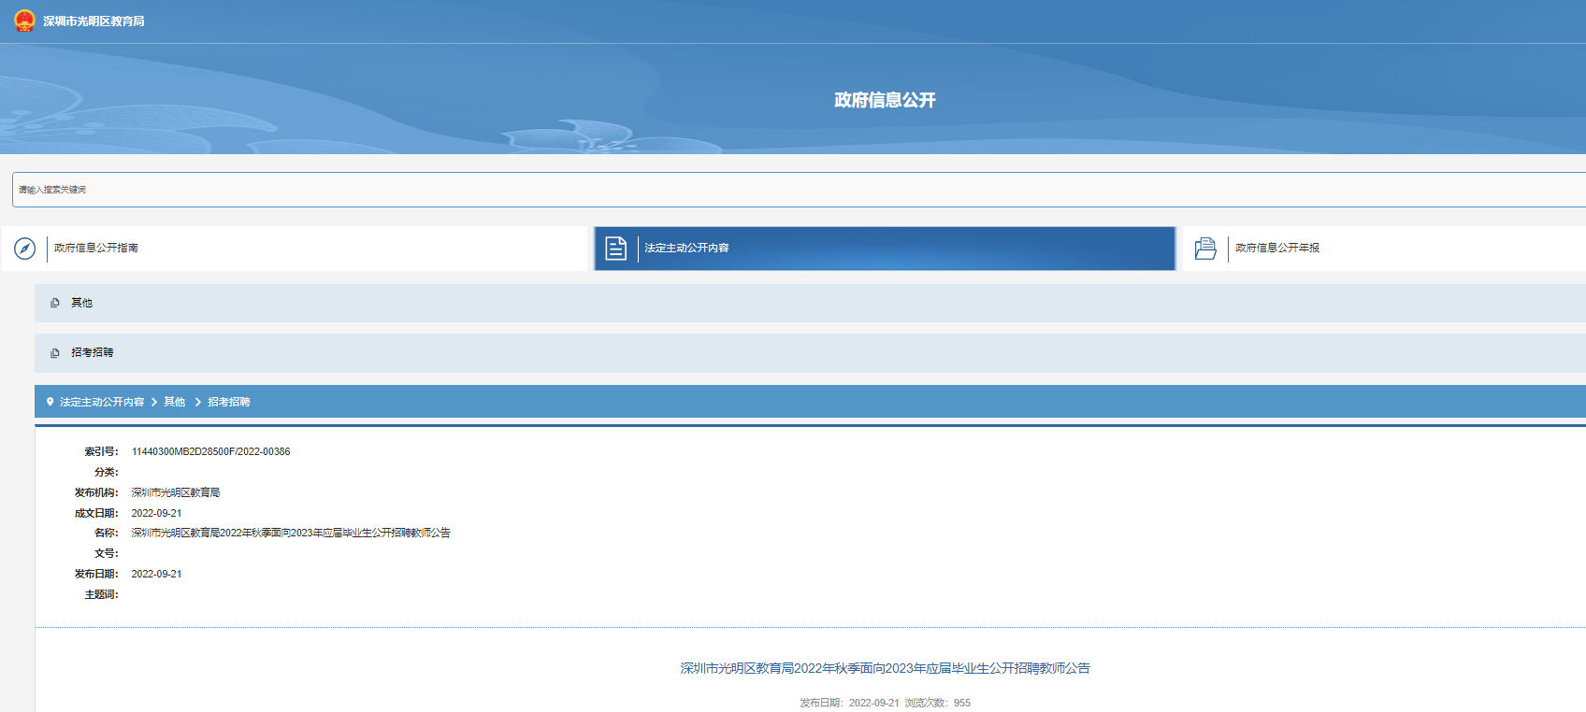This screenshot has width=1586, height=712.
Task: Click the folder icon for the annual report
Action: [1205, 249]
